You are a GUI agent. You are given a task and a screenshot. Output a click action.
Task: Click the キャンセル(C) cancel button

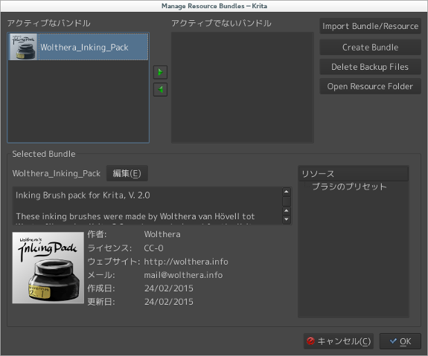pos(338,341)
